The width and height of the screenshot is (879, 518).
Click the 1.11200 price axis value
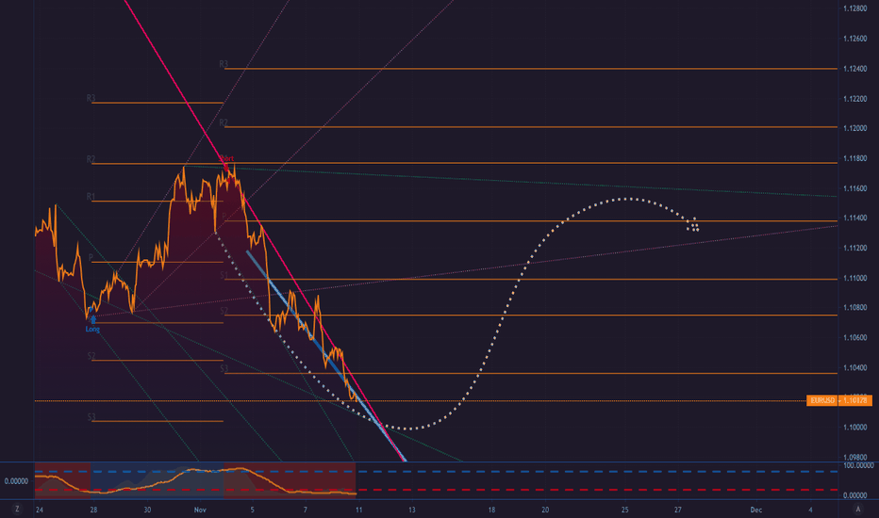(854, 248)
